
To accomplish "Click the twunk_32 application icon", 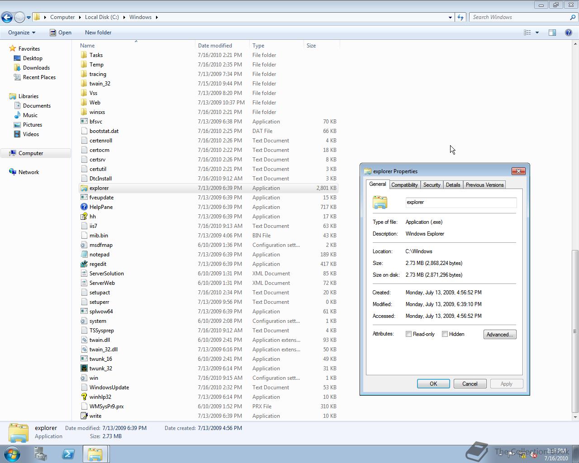I will pyautogui.click(x=84, y=369).
